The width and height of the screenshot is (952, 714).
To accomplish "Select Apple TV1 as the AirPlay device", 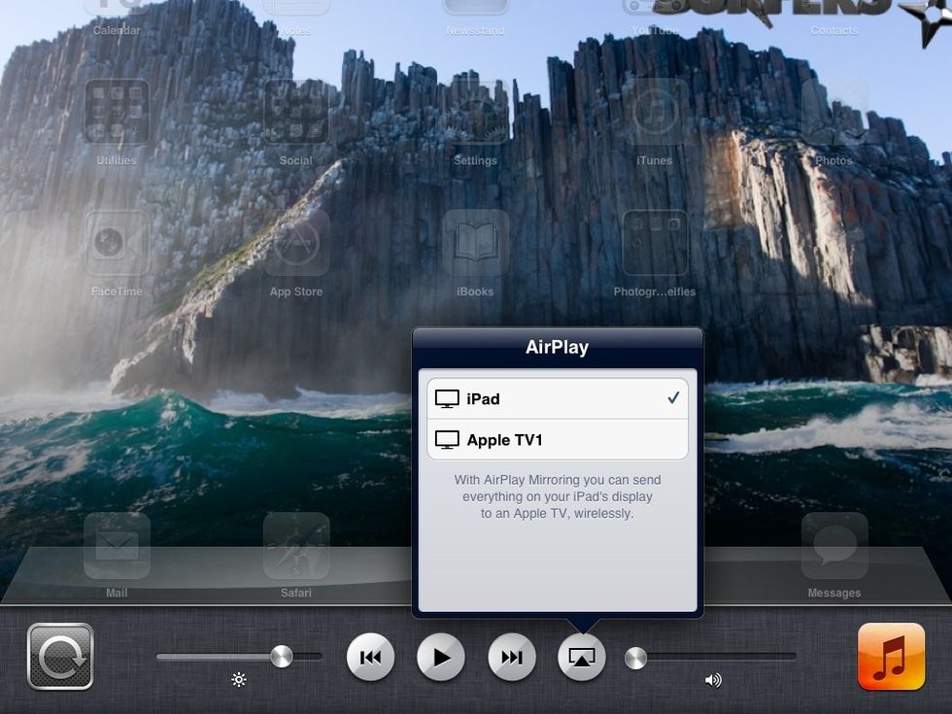I will pyautogui.click(x=558, y=439).
